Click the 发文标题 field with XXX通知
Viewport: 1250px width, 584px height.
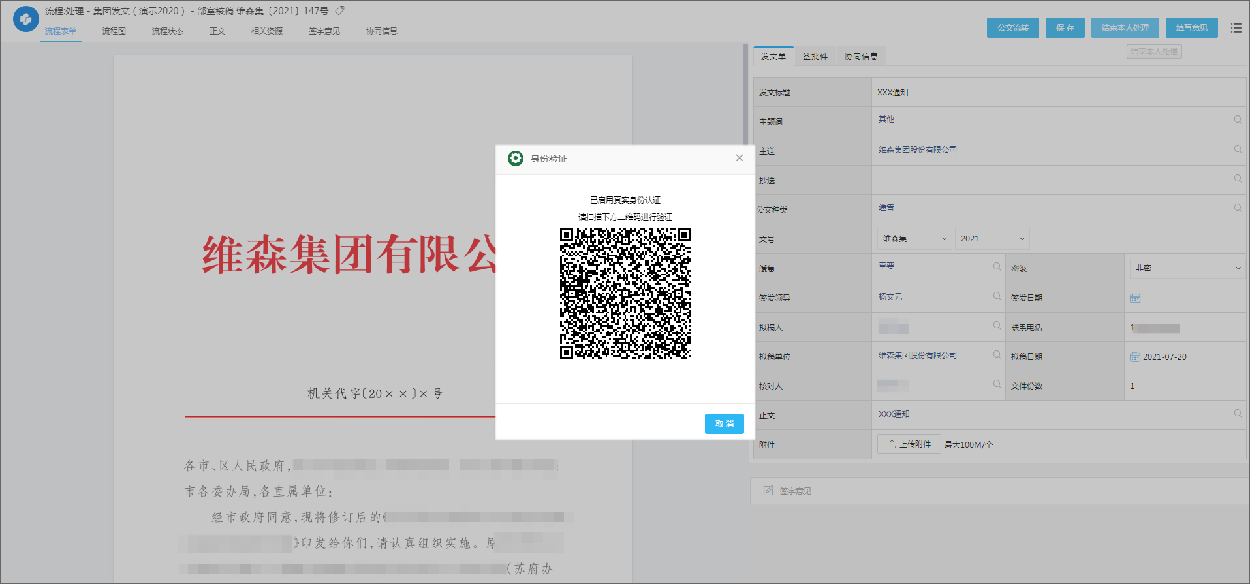click(1059, 92)
